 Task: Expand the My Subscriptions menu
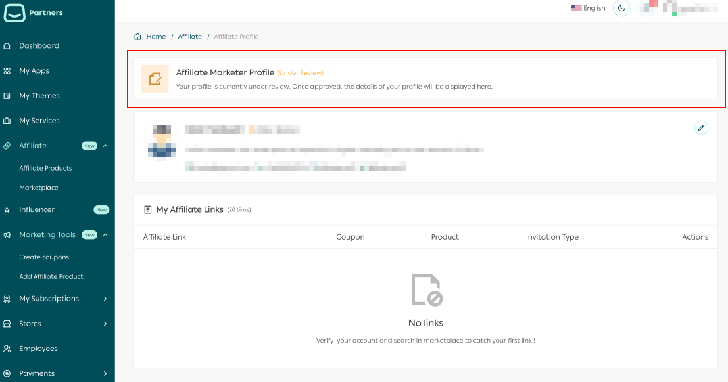105,299
